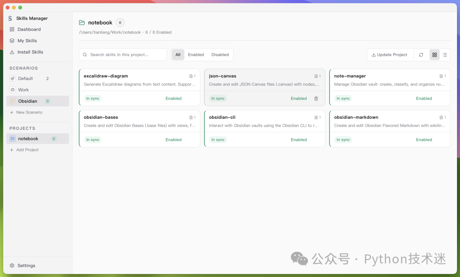Click the notebook project folder icon in sidebar
460x277 pixels.
click(x=13, y=139)
